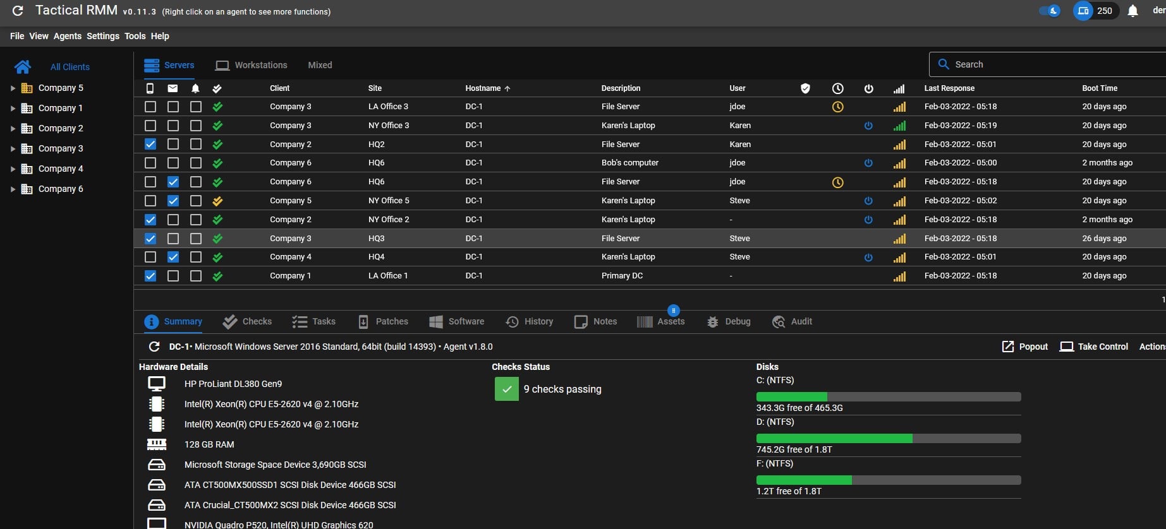Screen dimensions: 1166x529
Task: Uncheck SMS alert checkbox for LA Office 1 row
Action: 150,276
